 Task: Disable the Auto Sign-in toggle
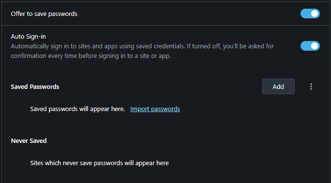pyautogui.click(x=310, y=46)
